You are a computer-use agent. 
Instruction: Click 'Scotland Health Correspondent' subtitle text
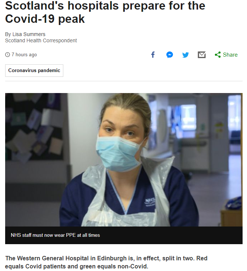click(41, 40)
